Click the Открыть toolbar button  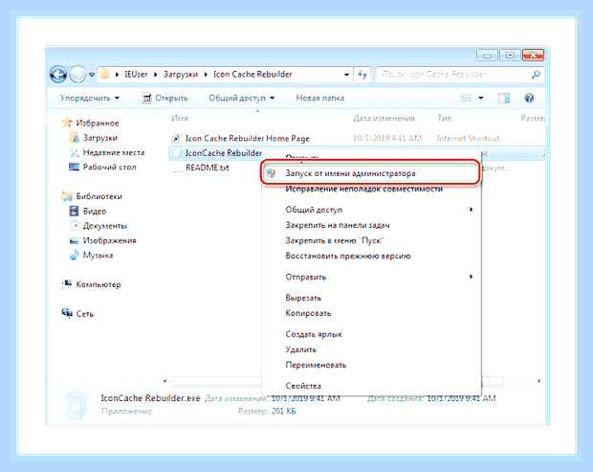(165, 98)
